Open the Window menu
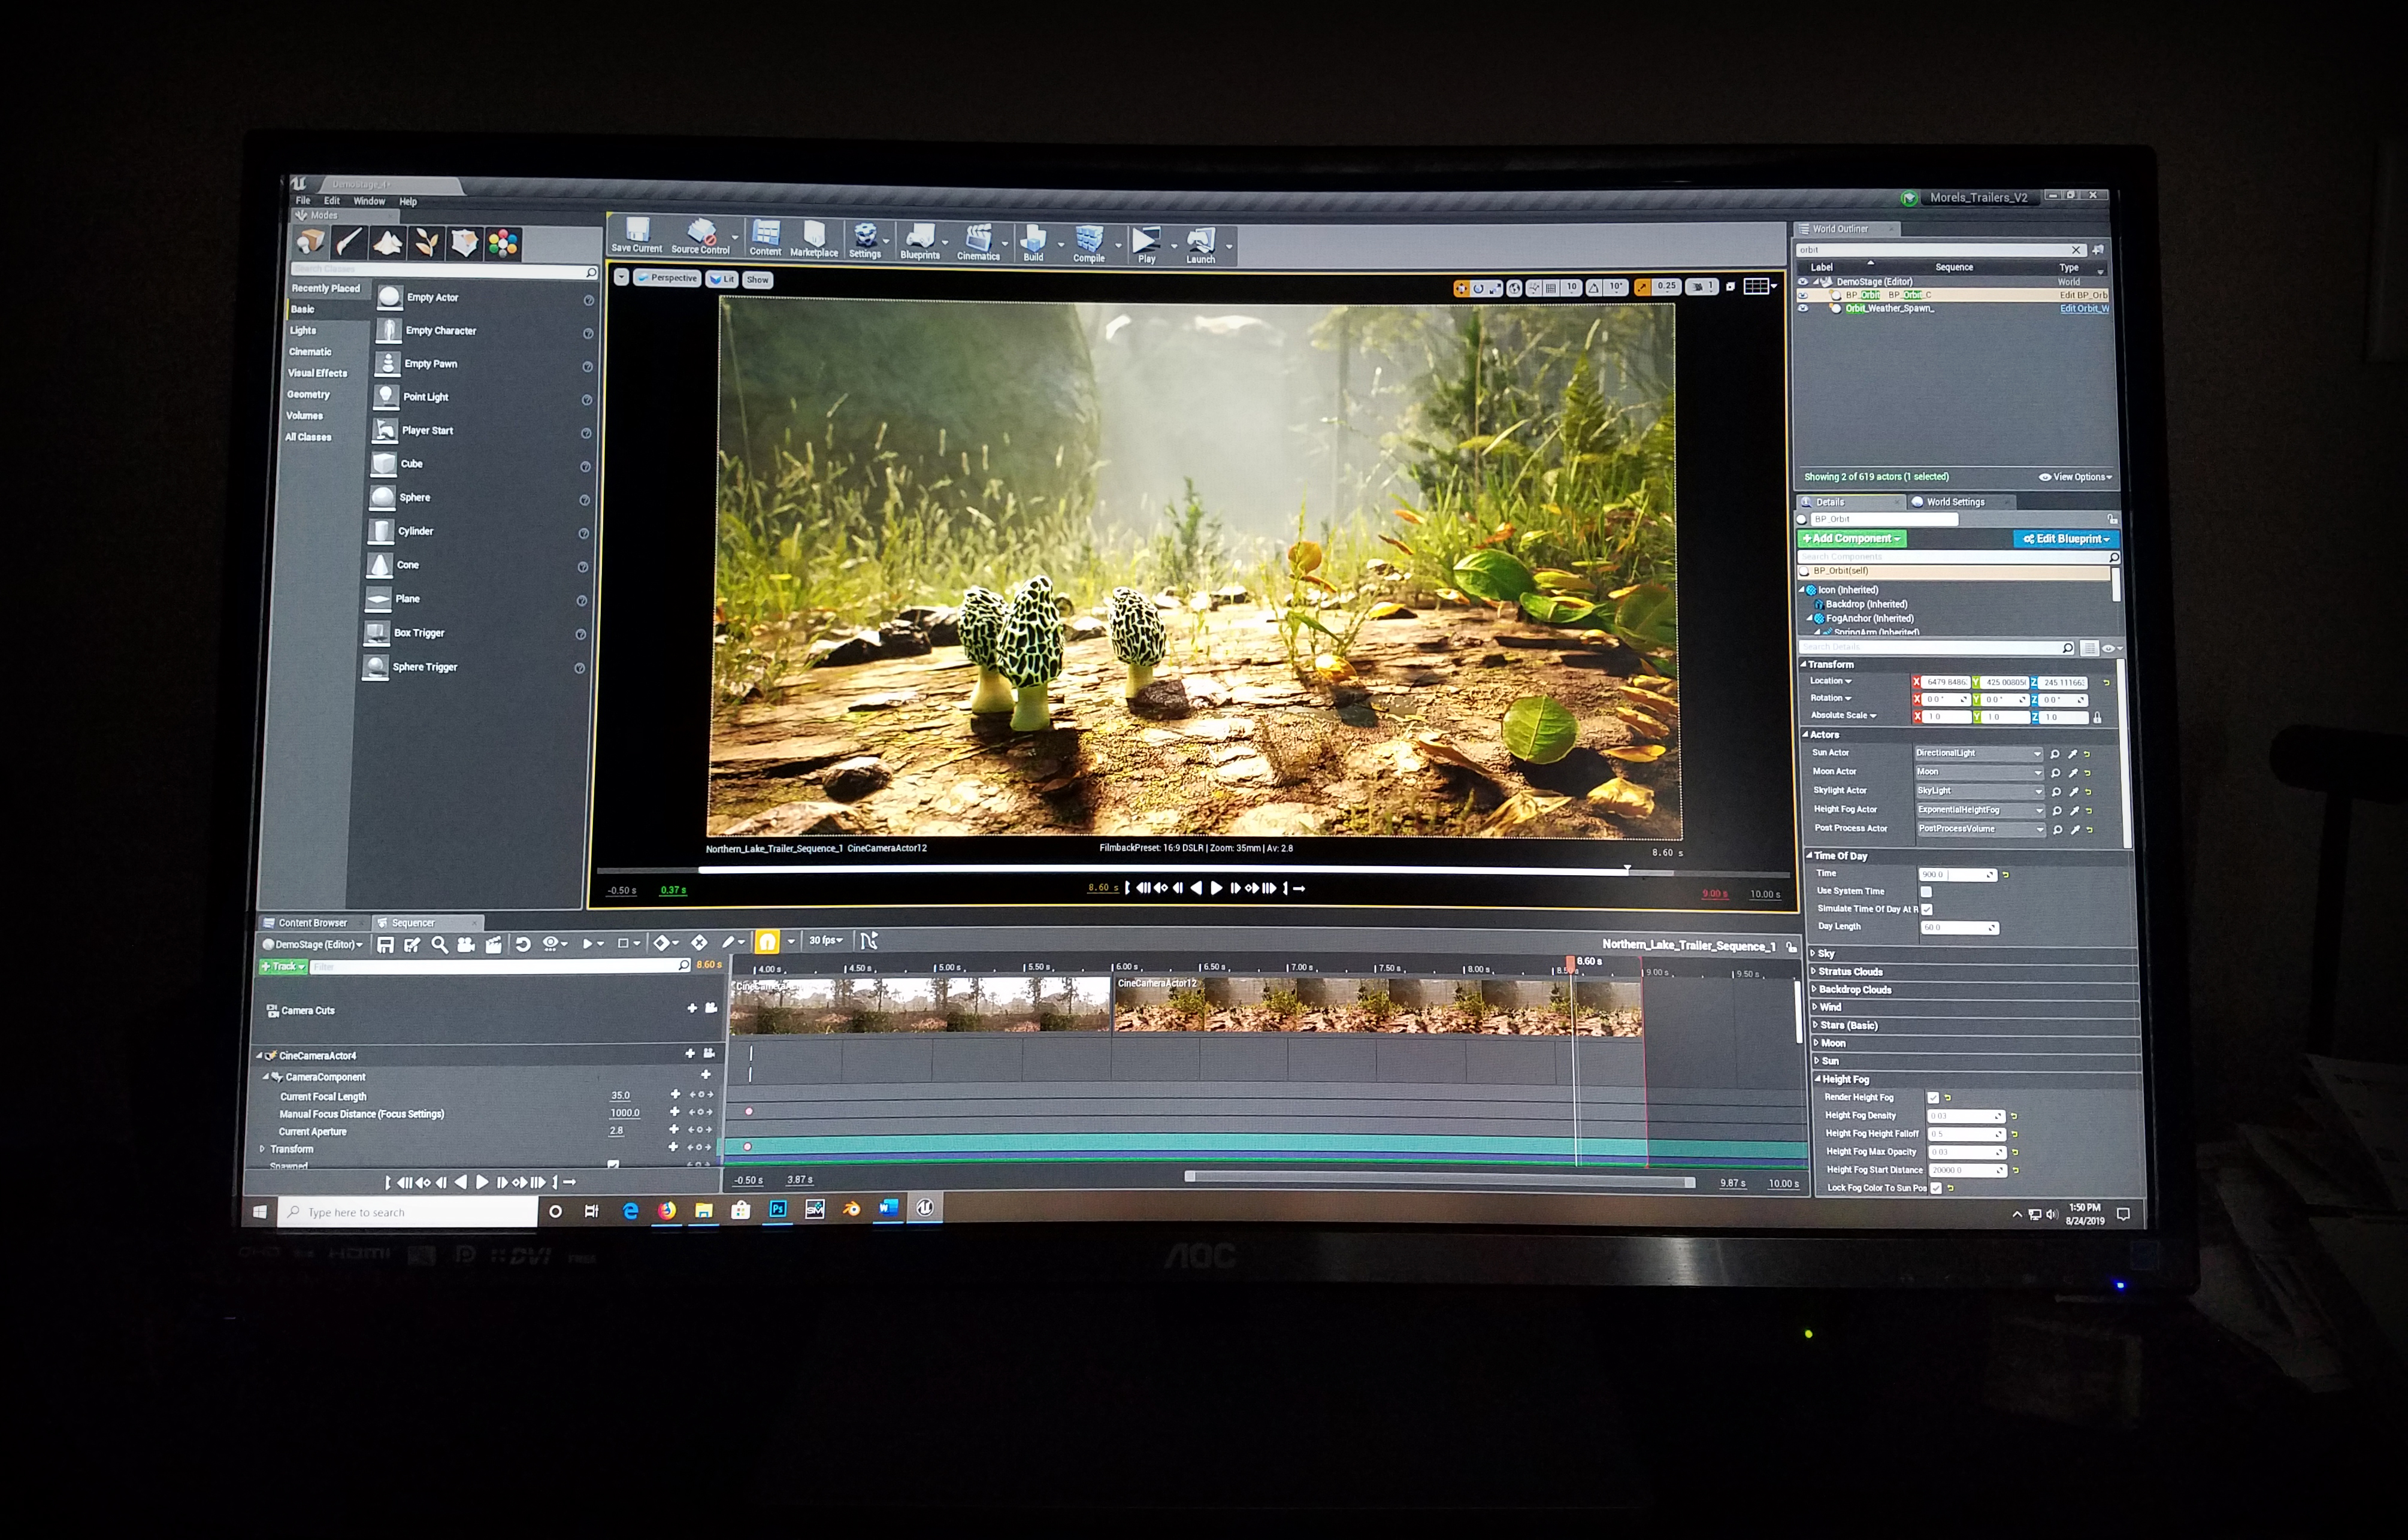Screen dimensions: 2408x1540 (x=369, y=201)
